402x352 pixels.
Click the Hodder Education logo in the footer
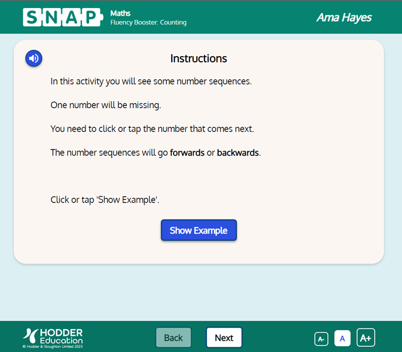pos(53,336)
